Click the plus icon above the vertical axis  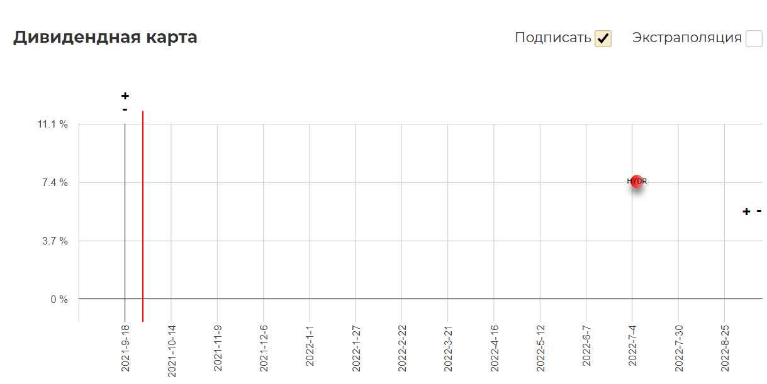[125, 96]
